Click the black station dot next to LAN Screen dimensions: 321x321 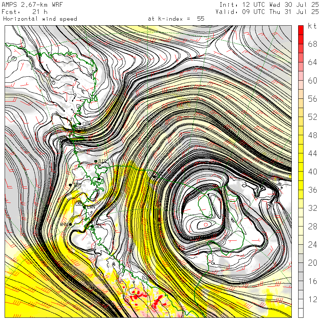(x=84, y=207)
